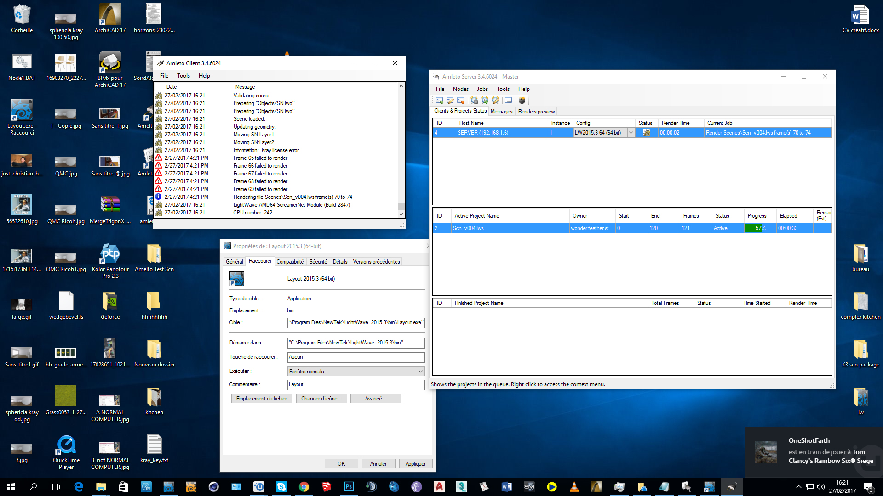Switch to the Renders preview tab

536,112
